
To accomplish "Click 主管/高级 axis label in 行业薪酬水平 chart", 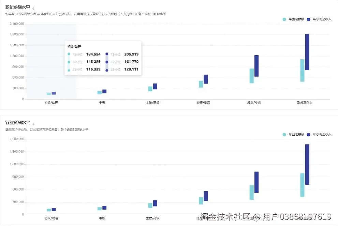I will [x=152, y=218].
